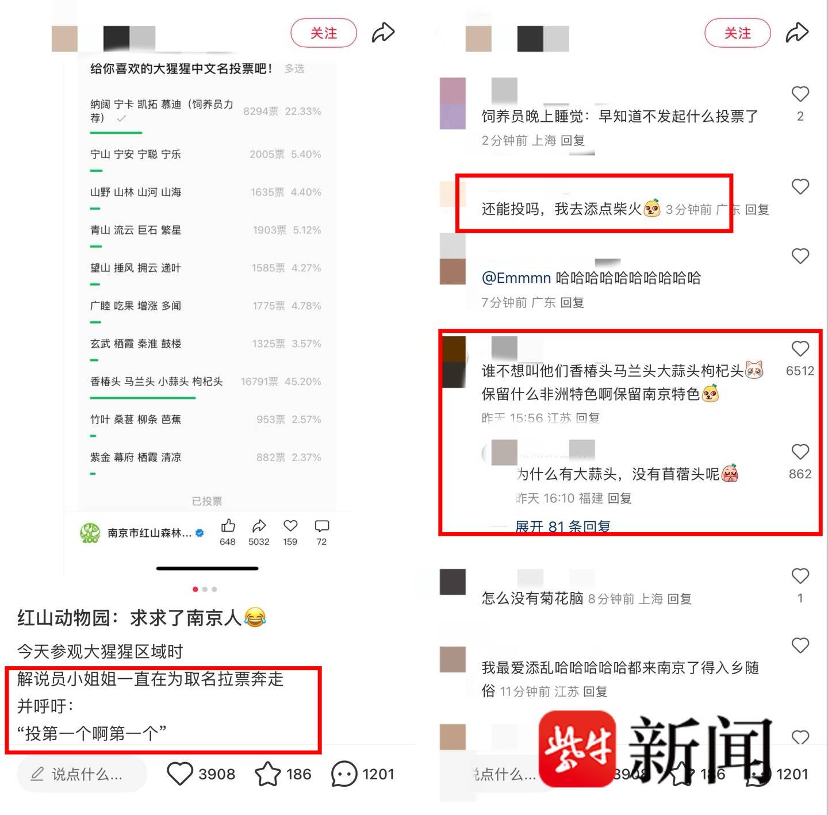The width and height of the screenshot is (828, 815).
Task: Like the reply with 862 likes
Action: [800, 452]
